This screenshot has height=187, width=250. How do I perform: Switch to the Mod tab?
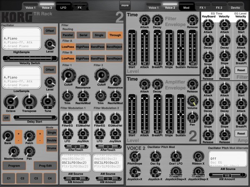(x=186, y=7)
